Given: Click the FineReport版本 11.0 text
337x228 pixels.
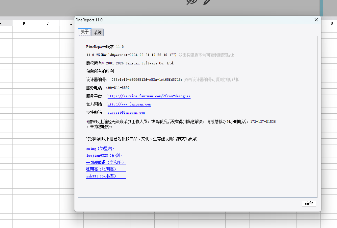Looking at the screenshot, I should point(105,47).
